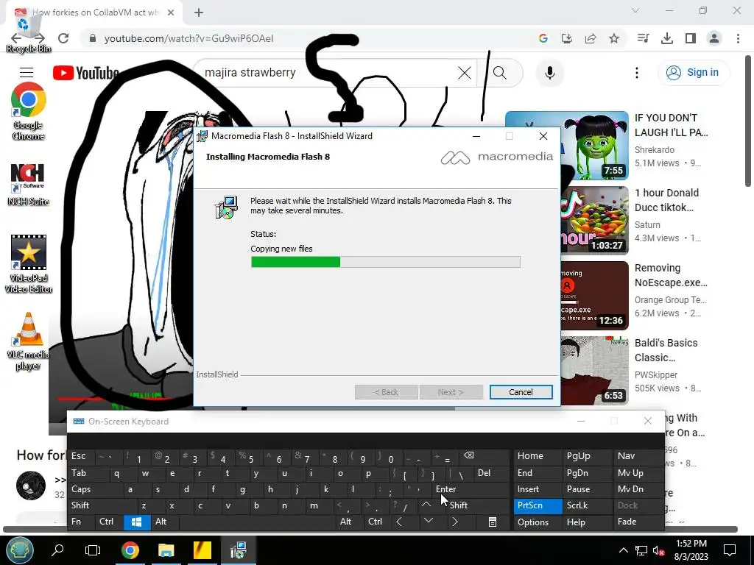The width and height of the screenshot is (754, 565).
Task: Click the Nav key on On-Screen Keyboard
Action: (x=638, y=456)
